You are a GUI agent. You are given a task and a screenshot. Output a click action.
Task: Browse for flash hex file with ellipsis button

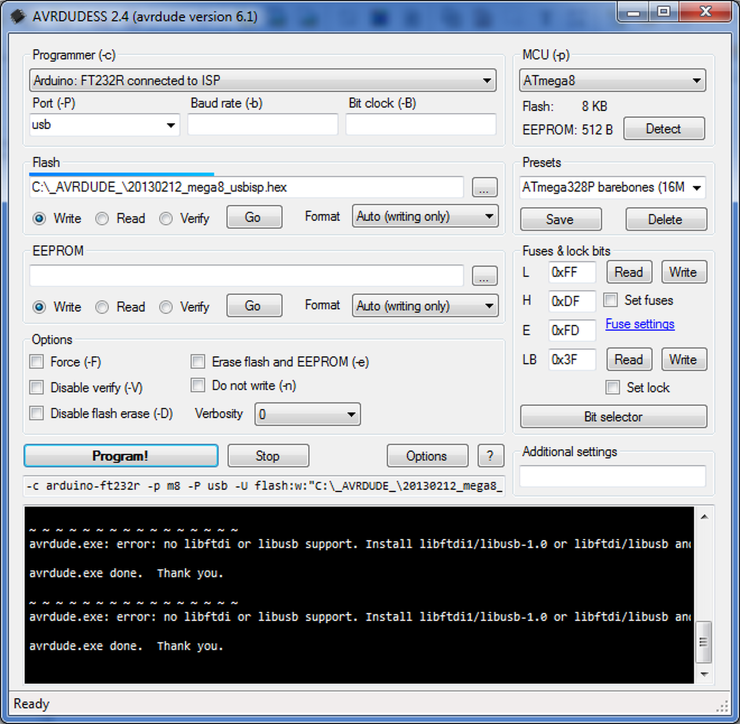click(484, 187)
